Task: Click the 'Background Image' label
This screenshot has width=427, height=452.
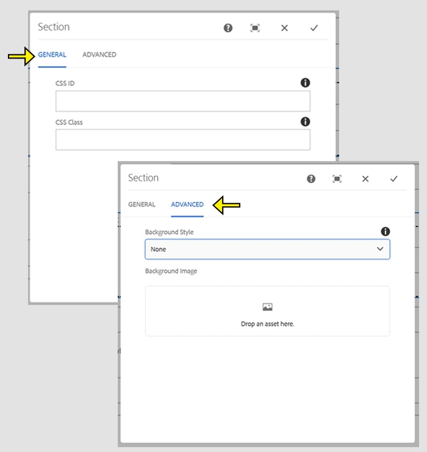Action: pyautogui.click(x=171, y=271)
